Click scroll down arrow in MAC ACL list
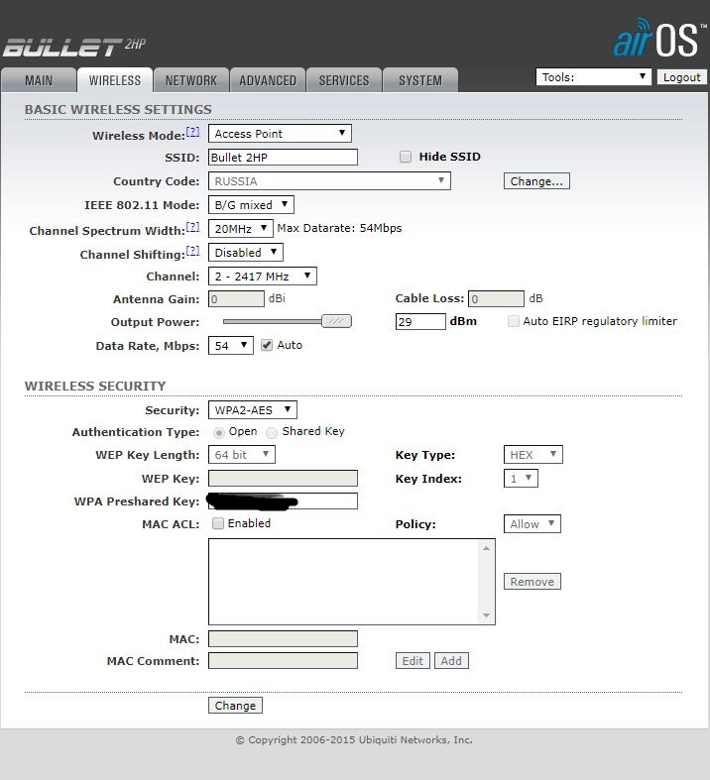 coord(486,615)
